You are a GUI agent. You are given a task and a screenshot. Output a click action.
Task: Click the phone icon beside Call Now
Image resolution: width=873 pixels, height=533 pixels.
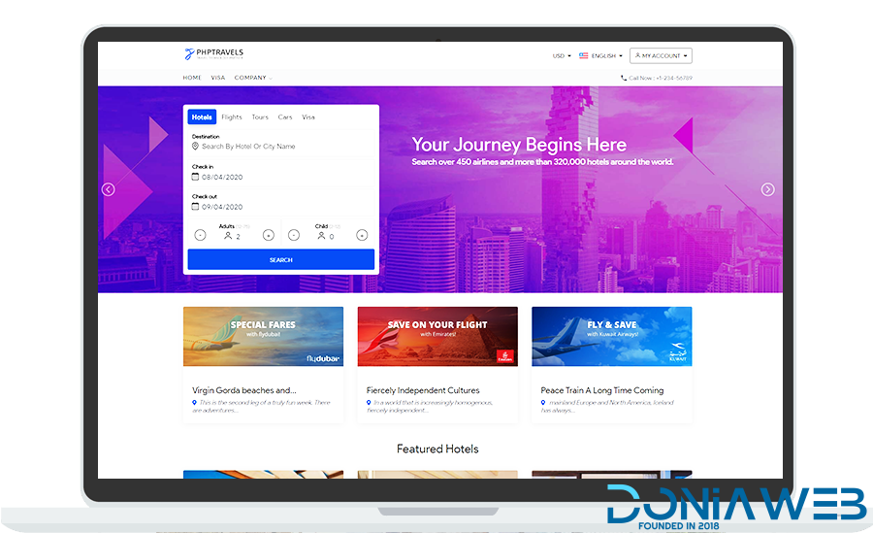pyautogui.click(x=623, y=78)
